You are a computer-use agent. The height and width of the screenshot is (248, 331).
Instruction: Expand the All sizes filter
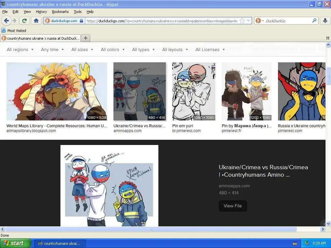tap(82, 49)
